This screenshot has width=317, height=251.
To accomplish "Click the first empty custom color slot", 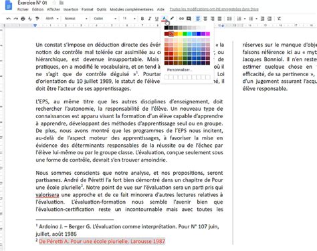I will click(x=167, y=77).
